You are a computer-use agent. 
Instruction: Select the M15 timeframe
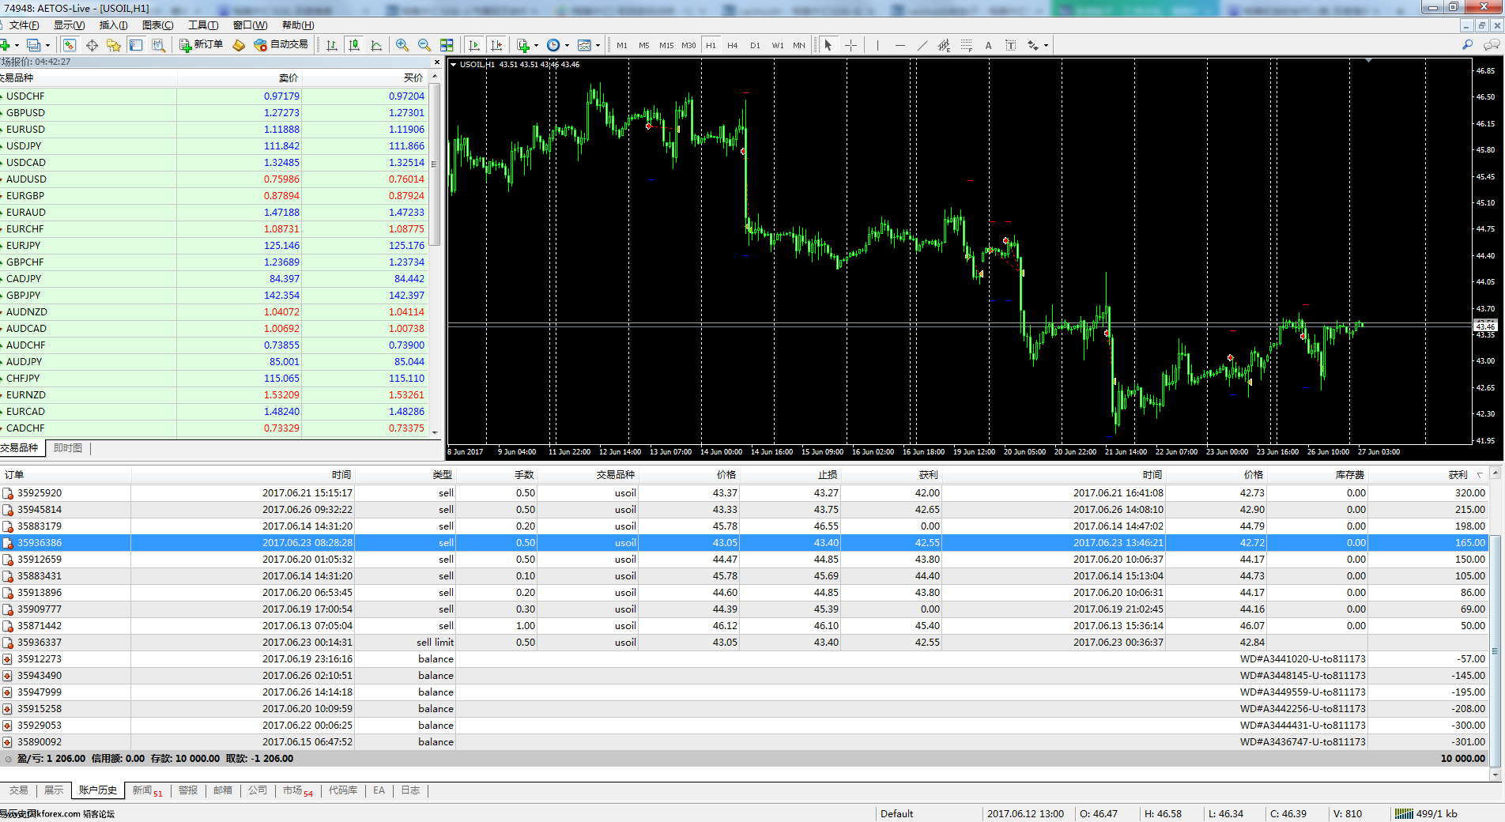pyautogui.click(x=666, y=45)
